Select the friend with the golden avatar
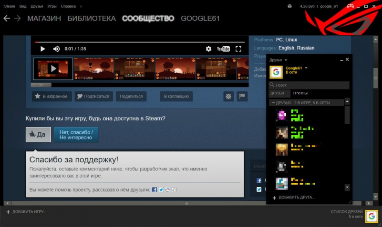Image resolution: width=382 pixels, height=227 pixels. click(x=282, y=149)
